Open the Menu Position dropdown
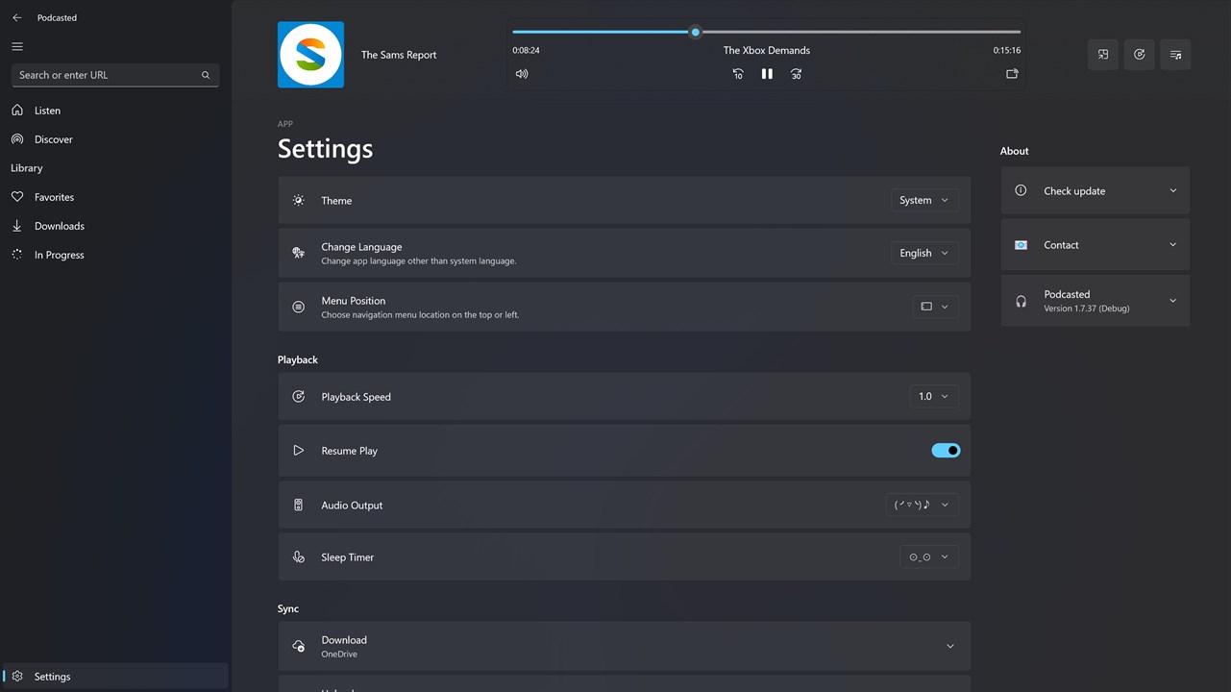 coord(935,307)
